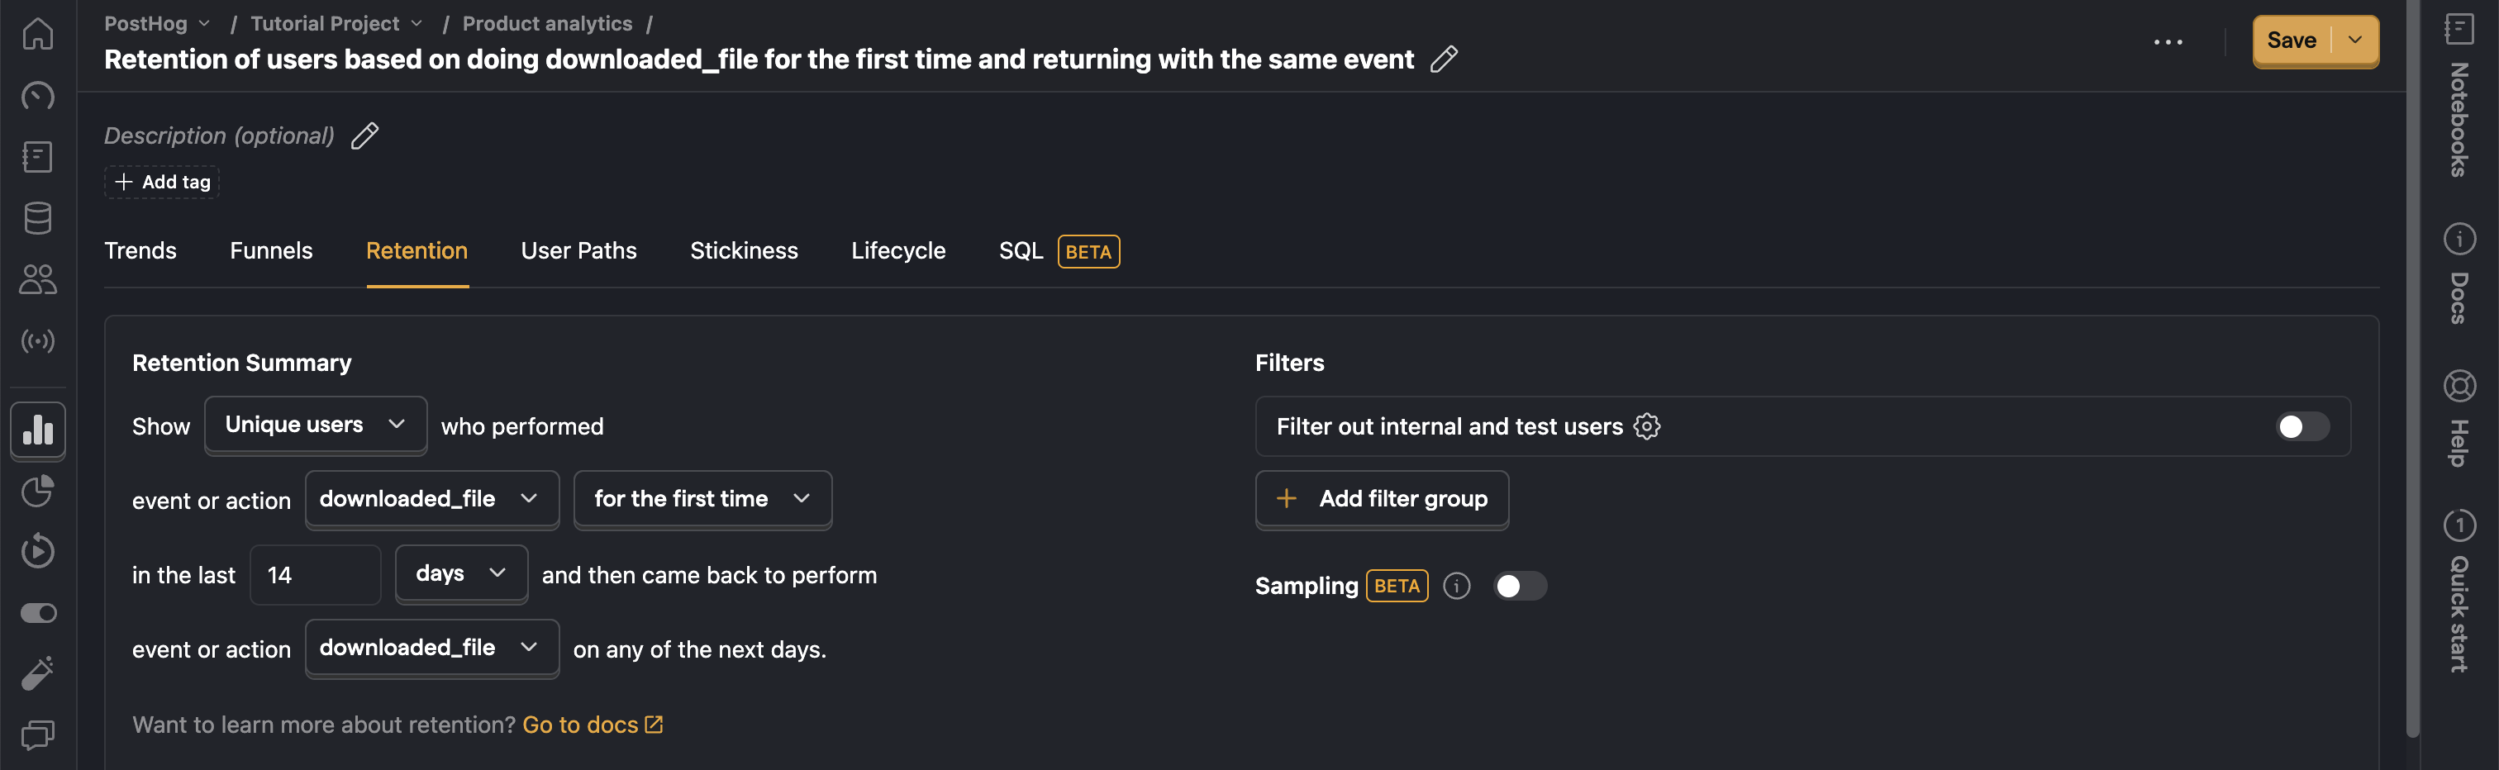This screenshot has height=770, width=2499.
Task: Open the Home icon in sidebar
Action: [x=38, y=34]
